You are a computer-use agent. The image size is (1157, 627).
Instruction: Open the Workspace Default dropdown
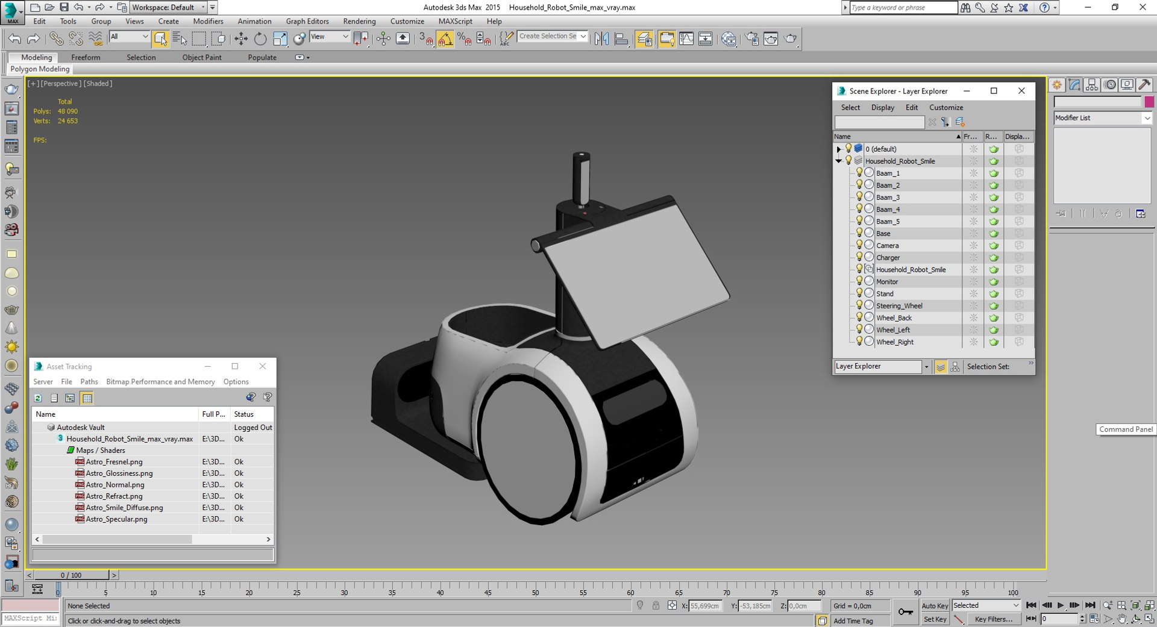[x=169, y=7]
